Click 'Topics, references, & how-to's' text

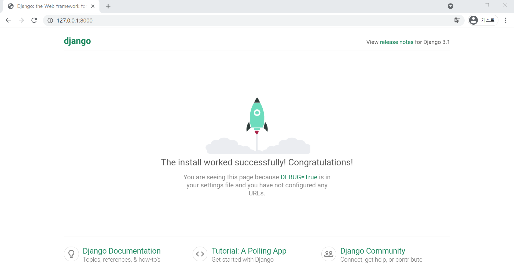[122, 259]
